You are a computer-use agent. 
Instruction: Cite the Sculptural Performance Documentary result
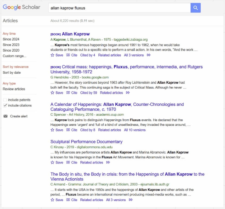(x=72, y=163)
